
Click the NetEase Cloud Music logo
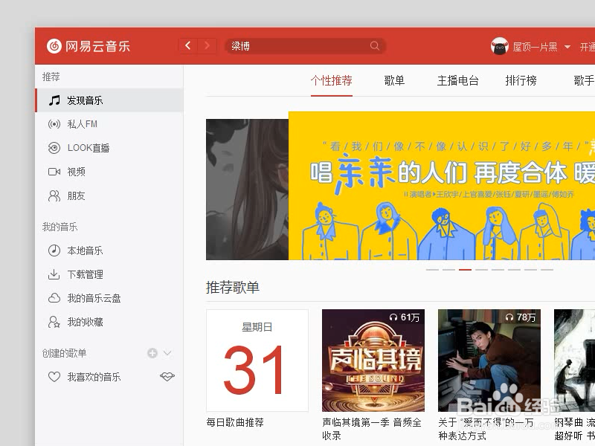coord(89,46)
